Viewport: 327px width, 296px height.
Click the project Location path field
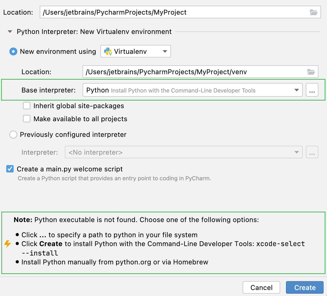pyautogui.click(x=157, y=12)
